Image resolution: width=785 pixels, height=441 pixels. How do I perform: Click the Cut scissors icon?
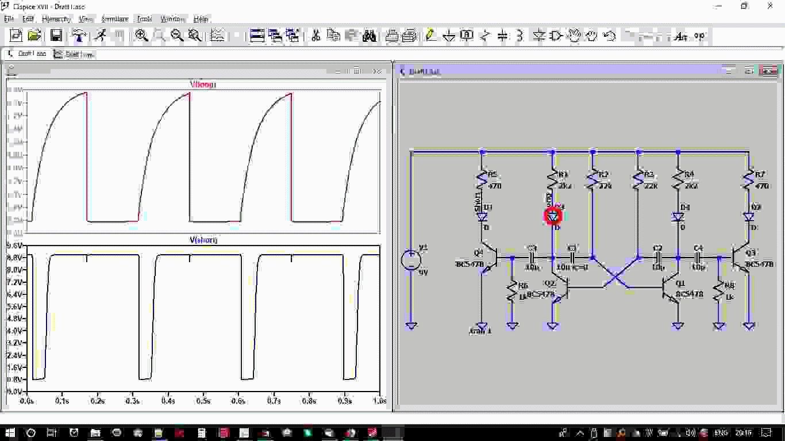click(315, 36)
